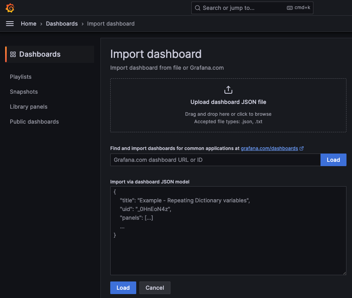The width and height of the screenshot is (352, 298).
Task: Open the grafana.com/dashboards link
Action: coord(269,148)
